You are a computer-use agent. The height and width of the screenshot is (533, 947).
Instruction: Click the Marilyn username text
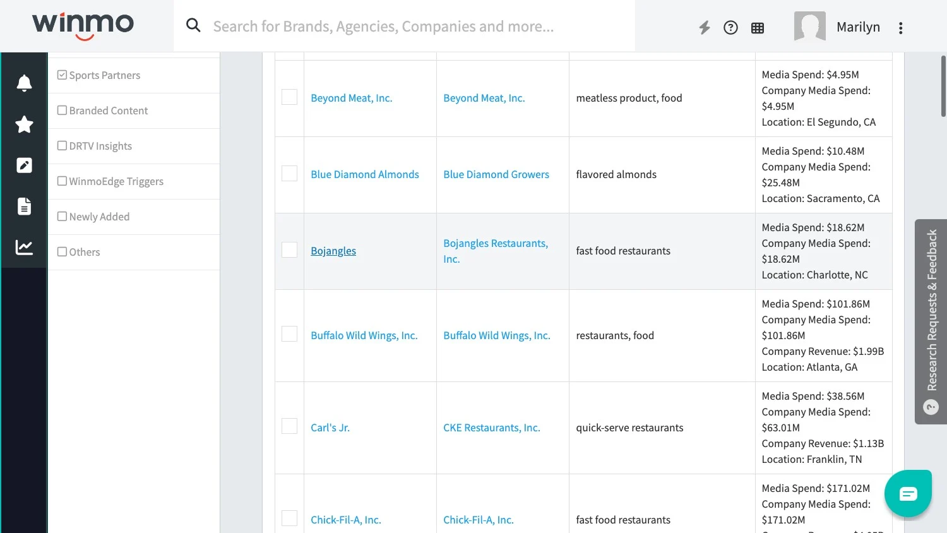pyautogui.click(x=858, y=27)
